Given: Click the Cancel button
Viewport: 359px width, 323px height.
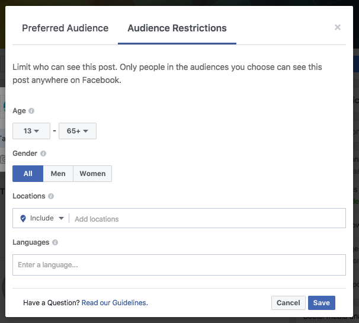Looking at the screenshot, I should (289, 303).
